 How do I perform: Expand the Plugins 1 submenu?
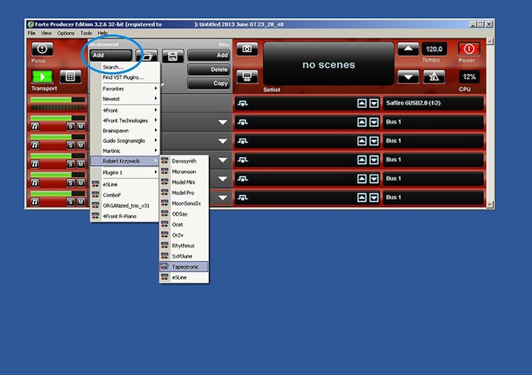tap(125, 172)
